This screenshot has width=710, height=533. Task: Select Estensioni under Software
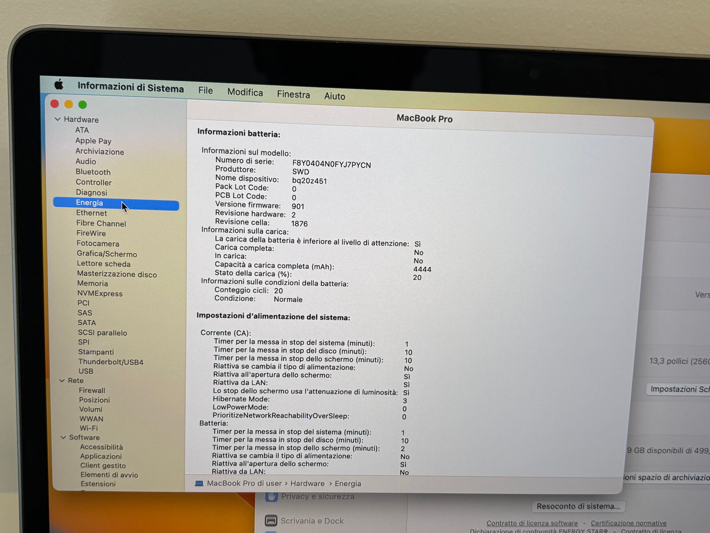pos(98,484)
